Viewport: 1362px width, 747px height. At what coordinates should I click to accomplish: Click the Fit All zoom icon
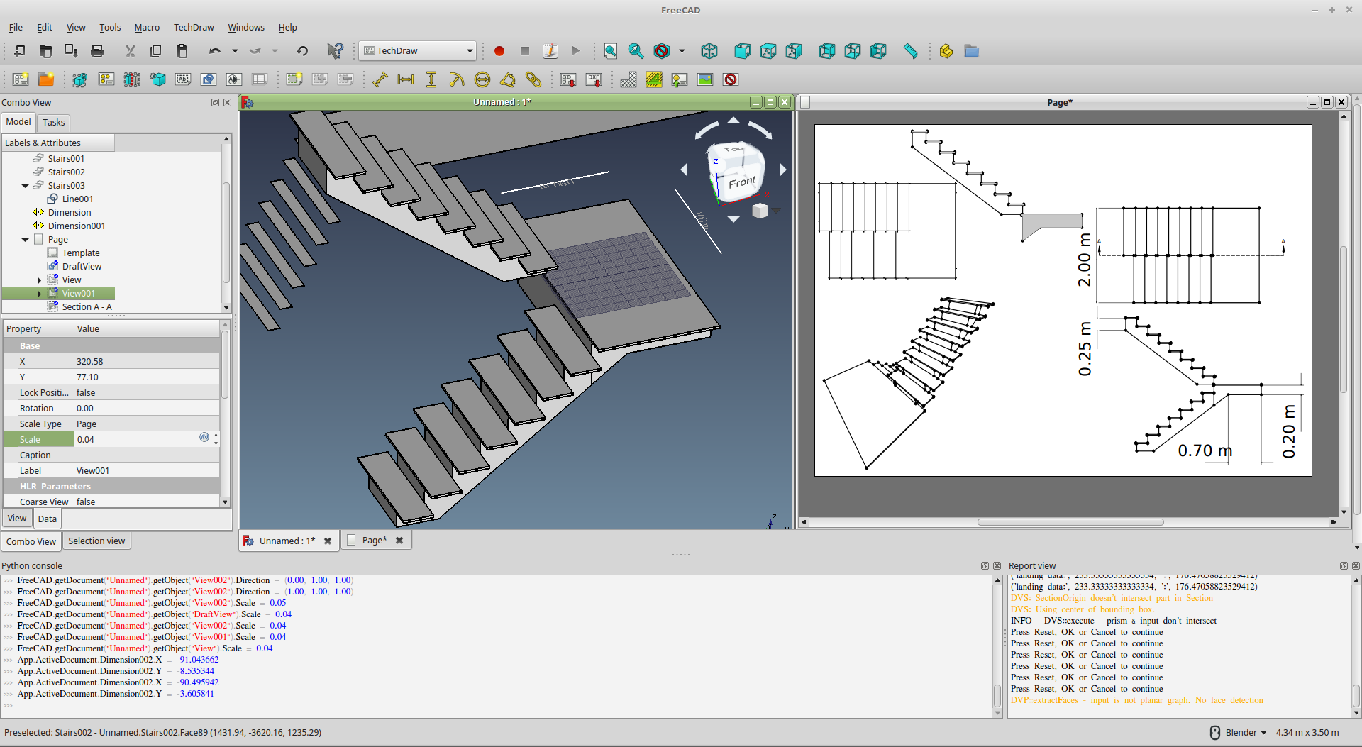610,51
